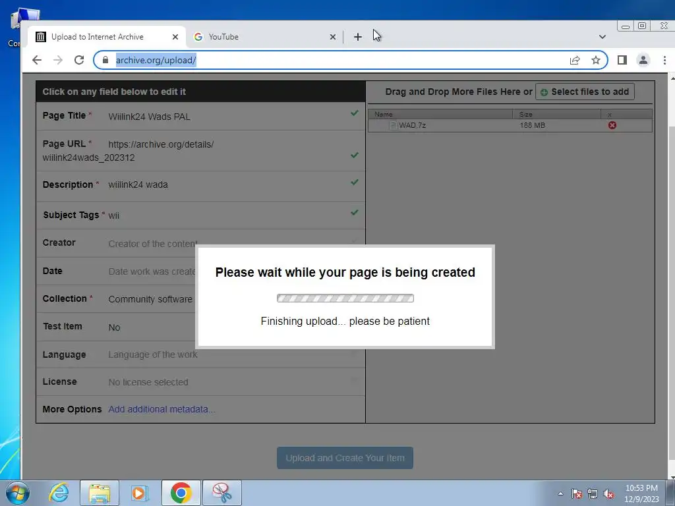Click the WAD.7z file icon
The width and height of the screenshot is (675, 506).
[x=393, y=125]
